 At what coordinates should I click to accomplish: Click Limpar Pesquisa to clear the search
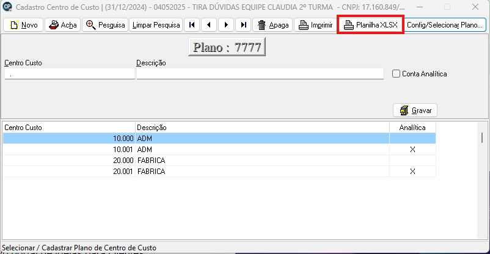point(156,25)
